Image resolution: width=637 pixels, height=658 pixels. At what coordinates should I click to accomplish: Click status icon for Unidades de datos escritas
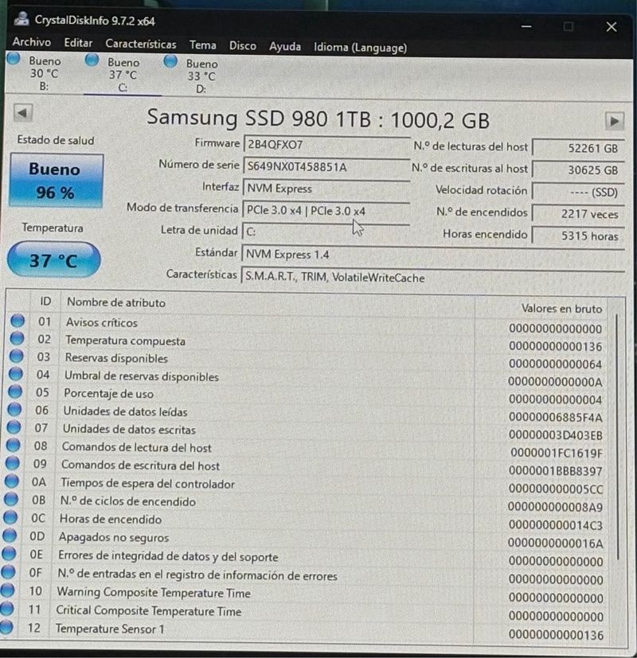pyautogui.click(x=14, y=426)
